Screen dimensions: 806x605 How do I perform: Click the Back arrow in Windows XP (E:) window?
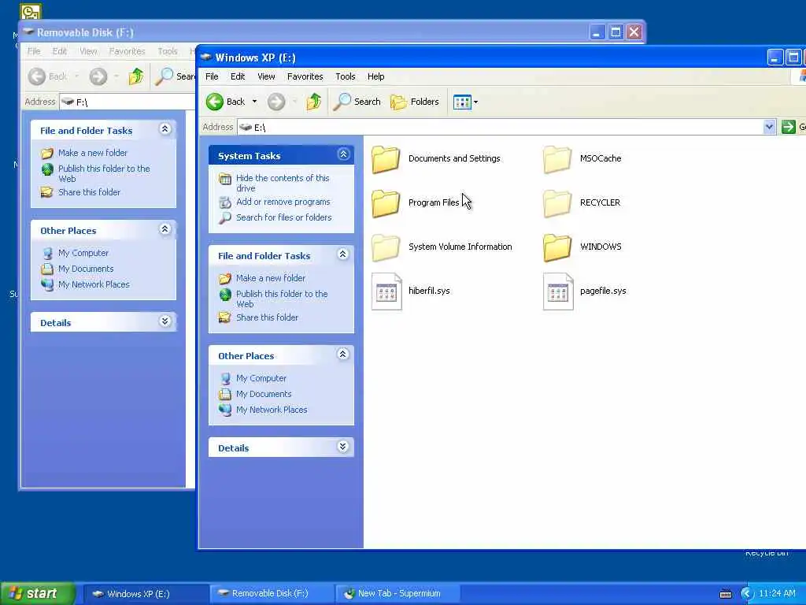click(x=215, y=102)
